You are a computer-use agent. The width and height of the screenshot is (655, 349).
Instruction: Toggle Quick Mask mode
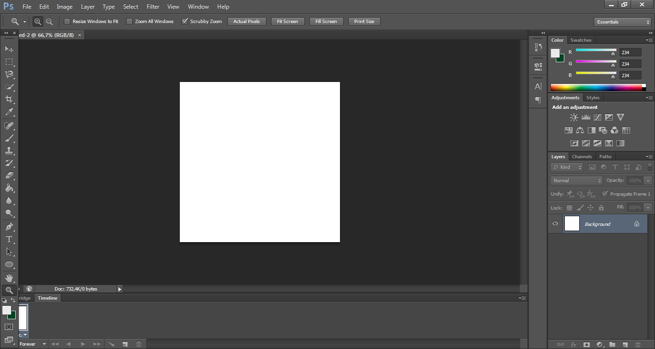(x=9, y=327)
